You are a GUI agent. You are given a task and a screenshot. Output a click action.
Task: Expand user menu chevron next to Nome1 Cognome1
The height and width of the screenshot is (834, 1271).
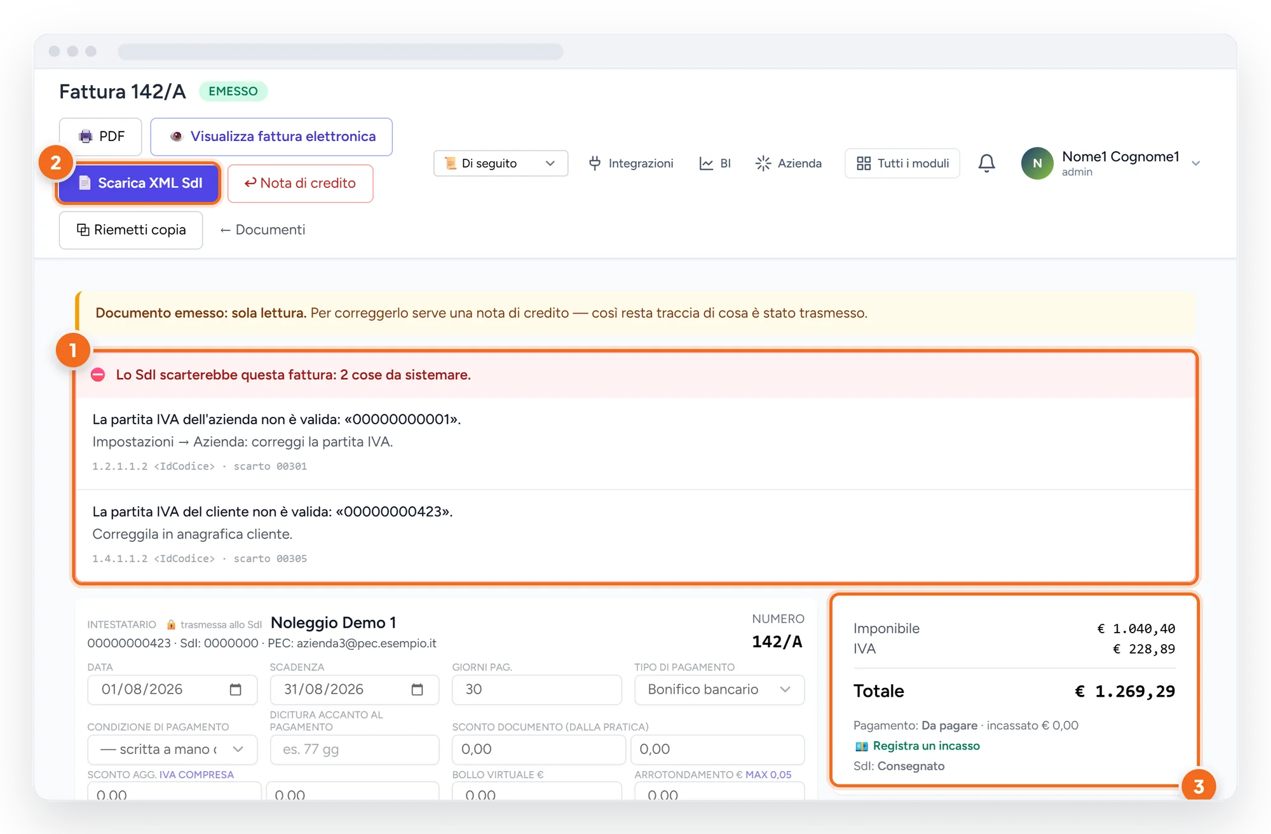coord(1195,164)
